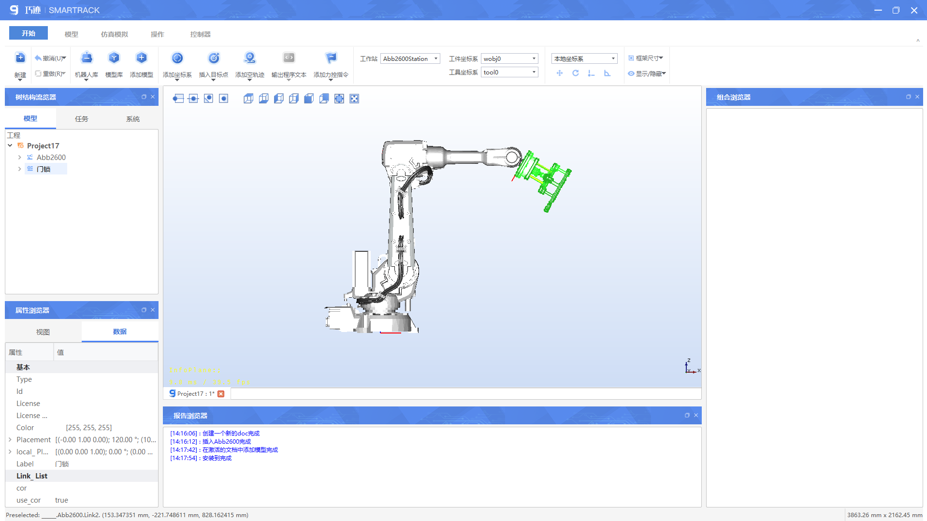
Task: Switch to front cube view
Action: 309,99
